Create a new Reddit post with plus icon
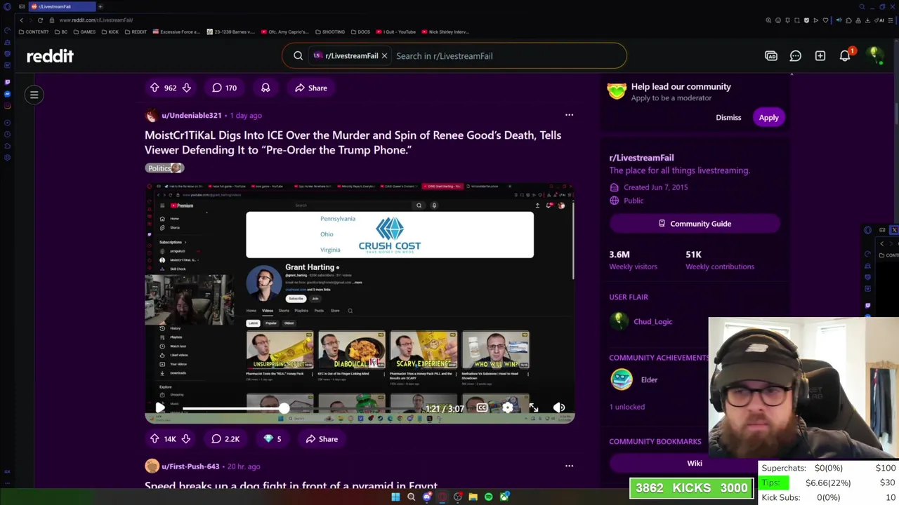The image size is (899, 505). [820, 56]
